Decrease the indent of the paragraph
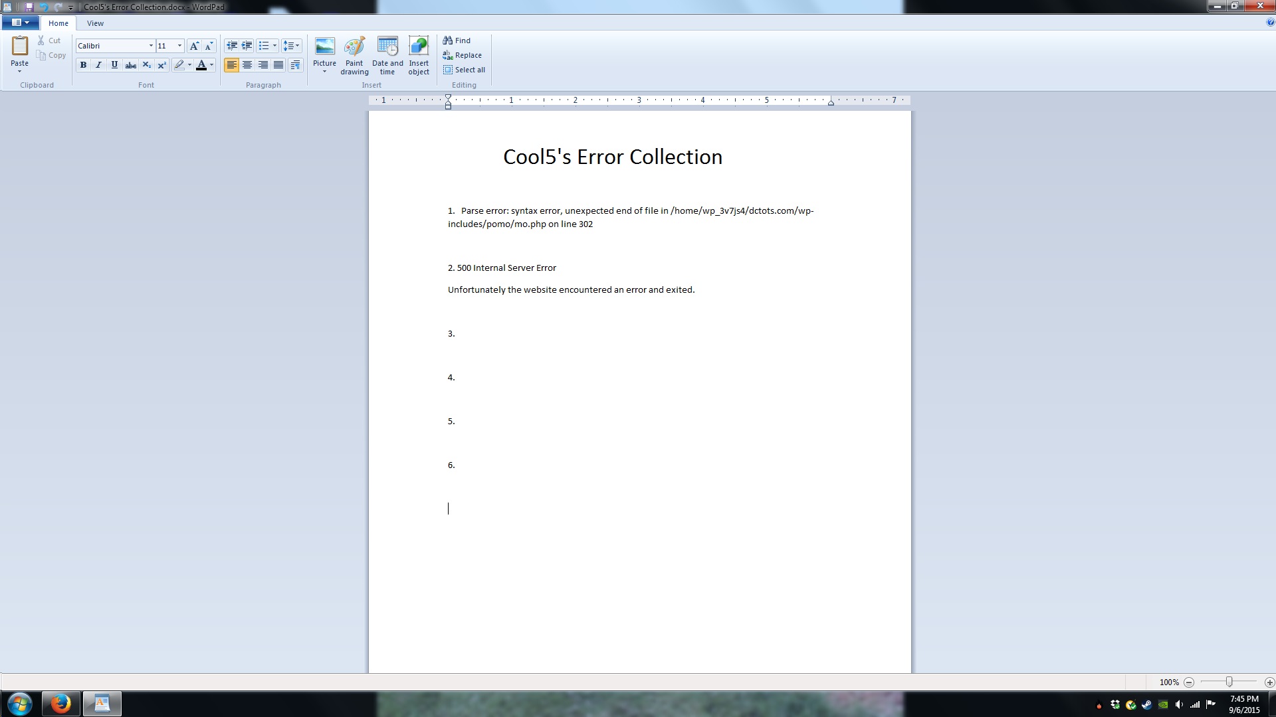 [x=231, y=46]
